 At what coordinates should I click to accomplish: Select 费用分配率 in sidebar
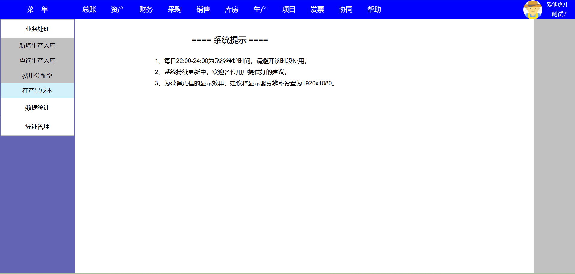pos(37,76)
